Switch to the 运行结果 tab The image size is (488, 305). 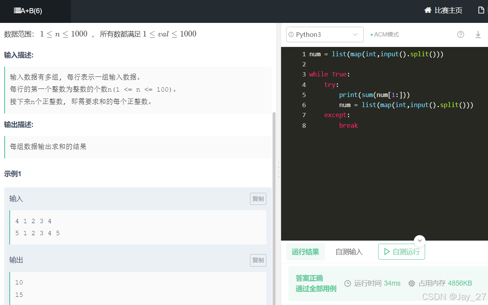(306, 252)
